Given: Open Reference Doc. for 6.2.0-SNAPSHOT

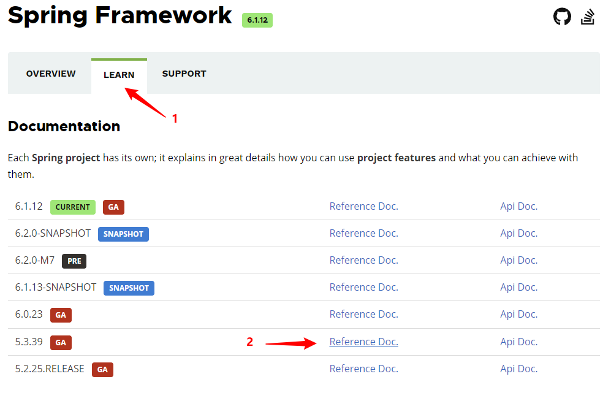Looking at the screenshot, I should [x=364, y=233].
